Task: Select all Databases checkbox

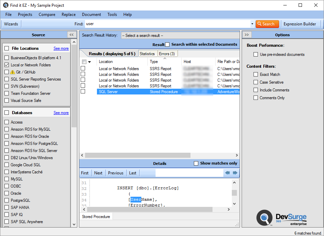Action: [7, 112]
